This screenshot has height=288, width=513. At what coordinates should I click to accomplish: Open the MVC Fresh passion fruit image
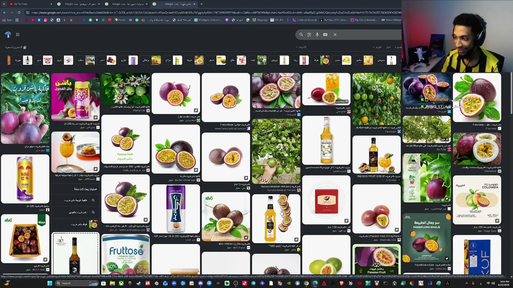pyautogui.click(x=226, y=217)
